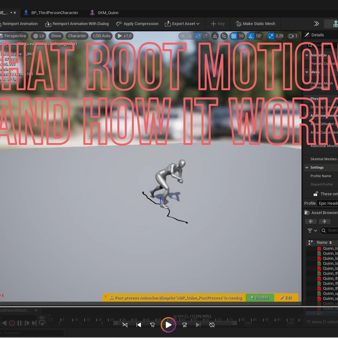
Task: Pick the select-objects cursor mode icon
Action: [183, 36]
